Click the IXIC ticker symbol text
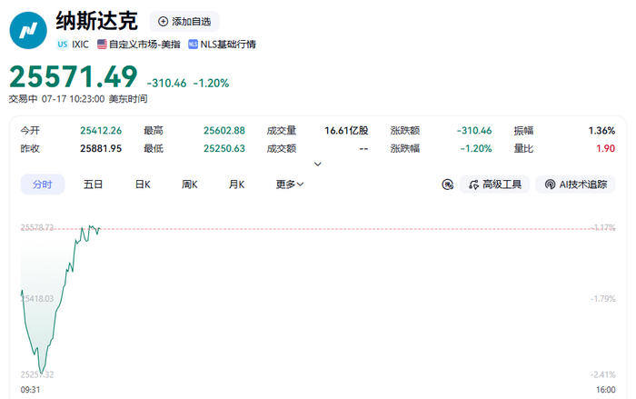 pyautogui.click(x=80, y=45)
